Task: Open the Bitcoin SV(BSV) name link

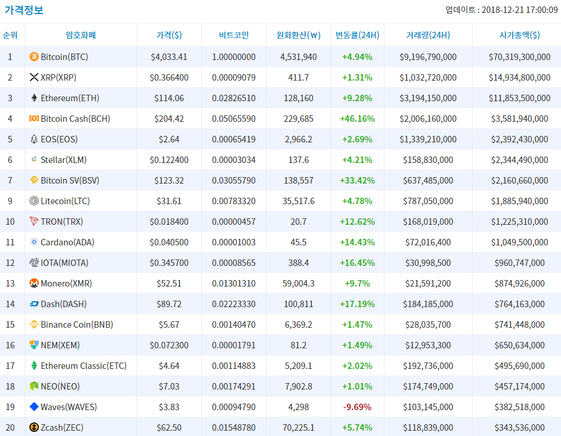Action: click(x=70, y=181)
